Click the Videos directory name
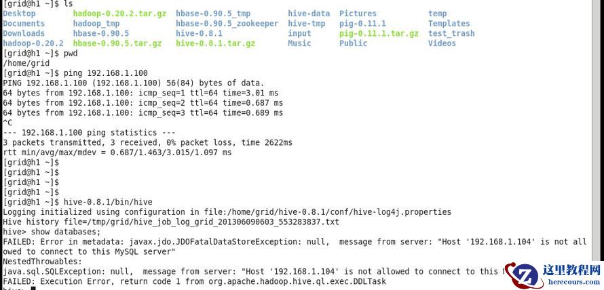This screenshot has width=604, height=290. (442, 43)
